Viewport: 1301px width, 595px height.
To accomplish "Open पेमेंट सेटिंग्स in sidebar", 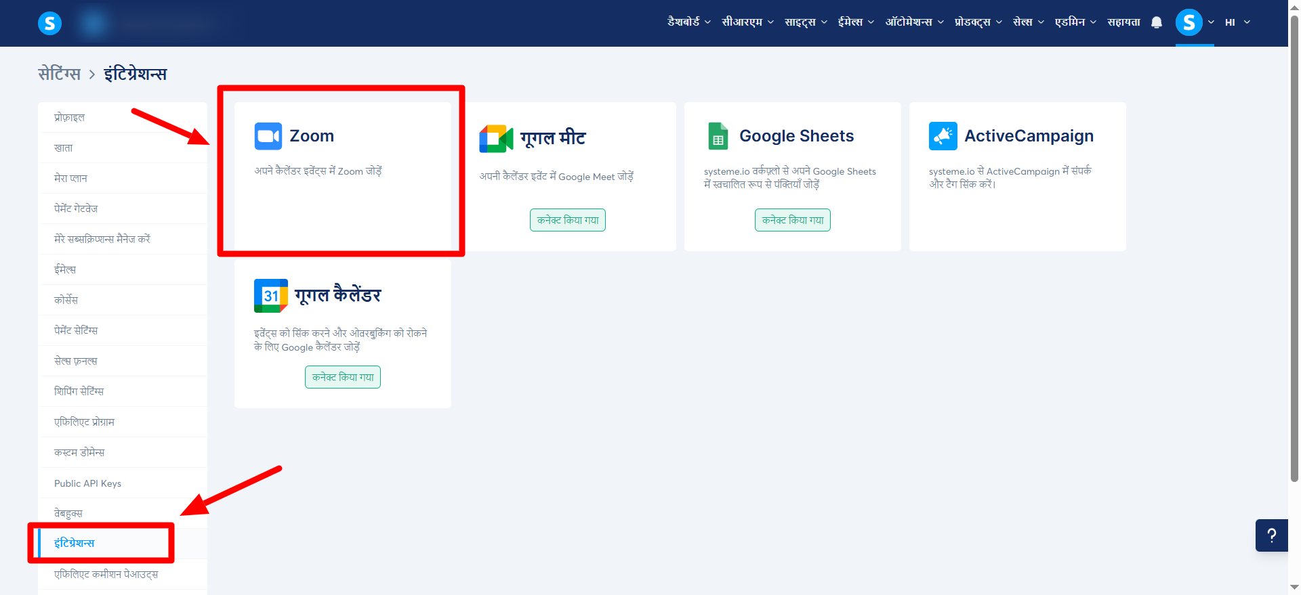I will pyautogui.click(x=123, y=330).
